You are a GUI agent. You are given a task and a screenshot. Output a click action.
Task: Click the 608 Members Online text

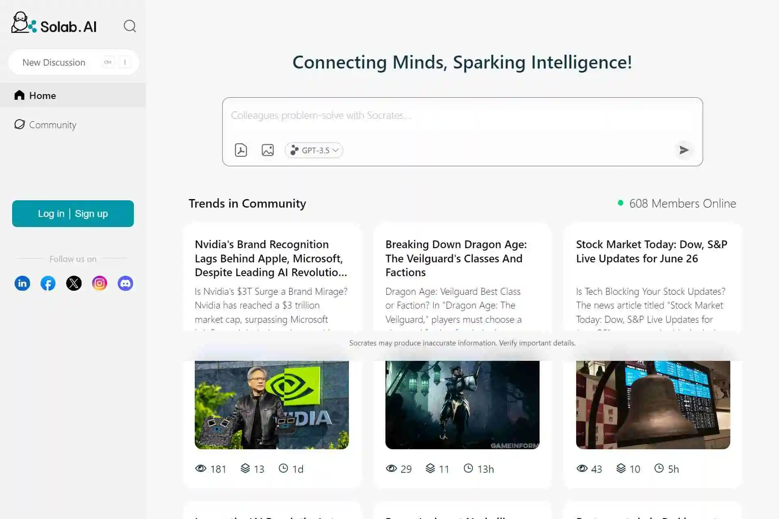coord(682,204)
